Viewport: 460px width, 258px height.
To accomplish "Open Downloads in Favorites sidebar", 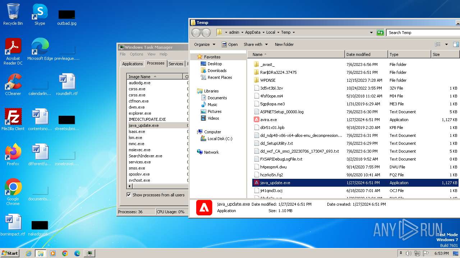I will tap(217, 71).
